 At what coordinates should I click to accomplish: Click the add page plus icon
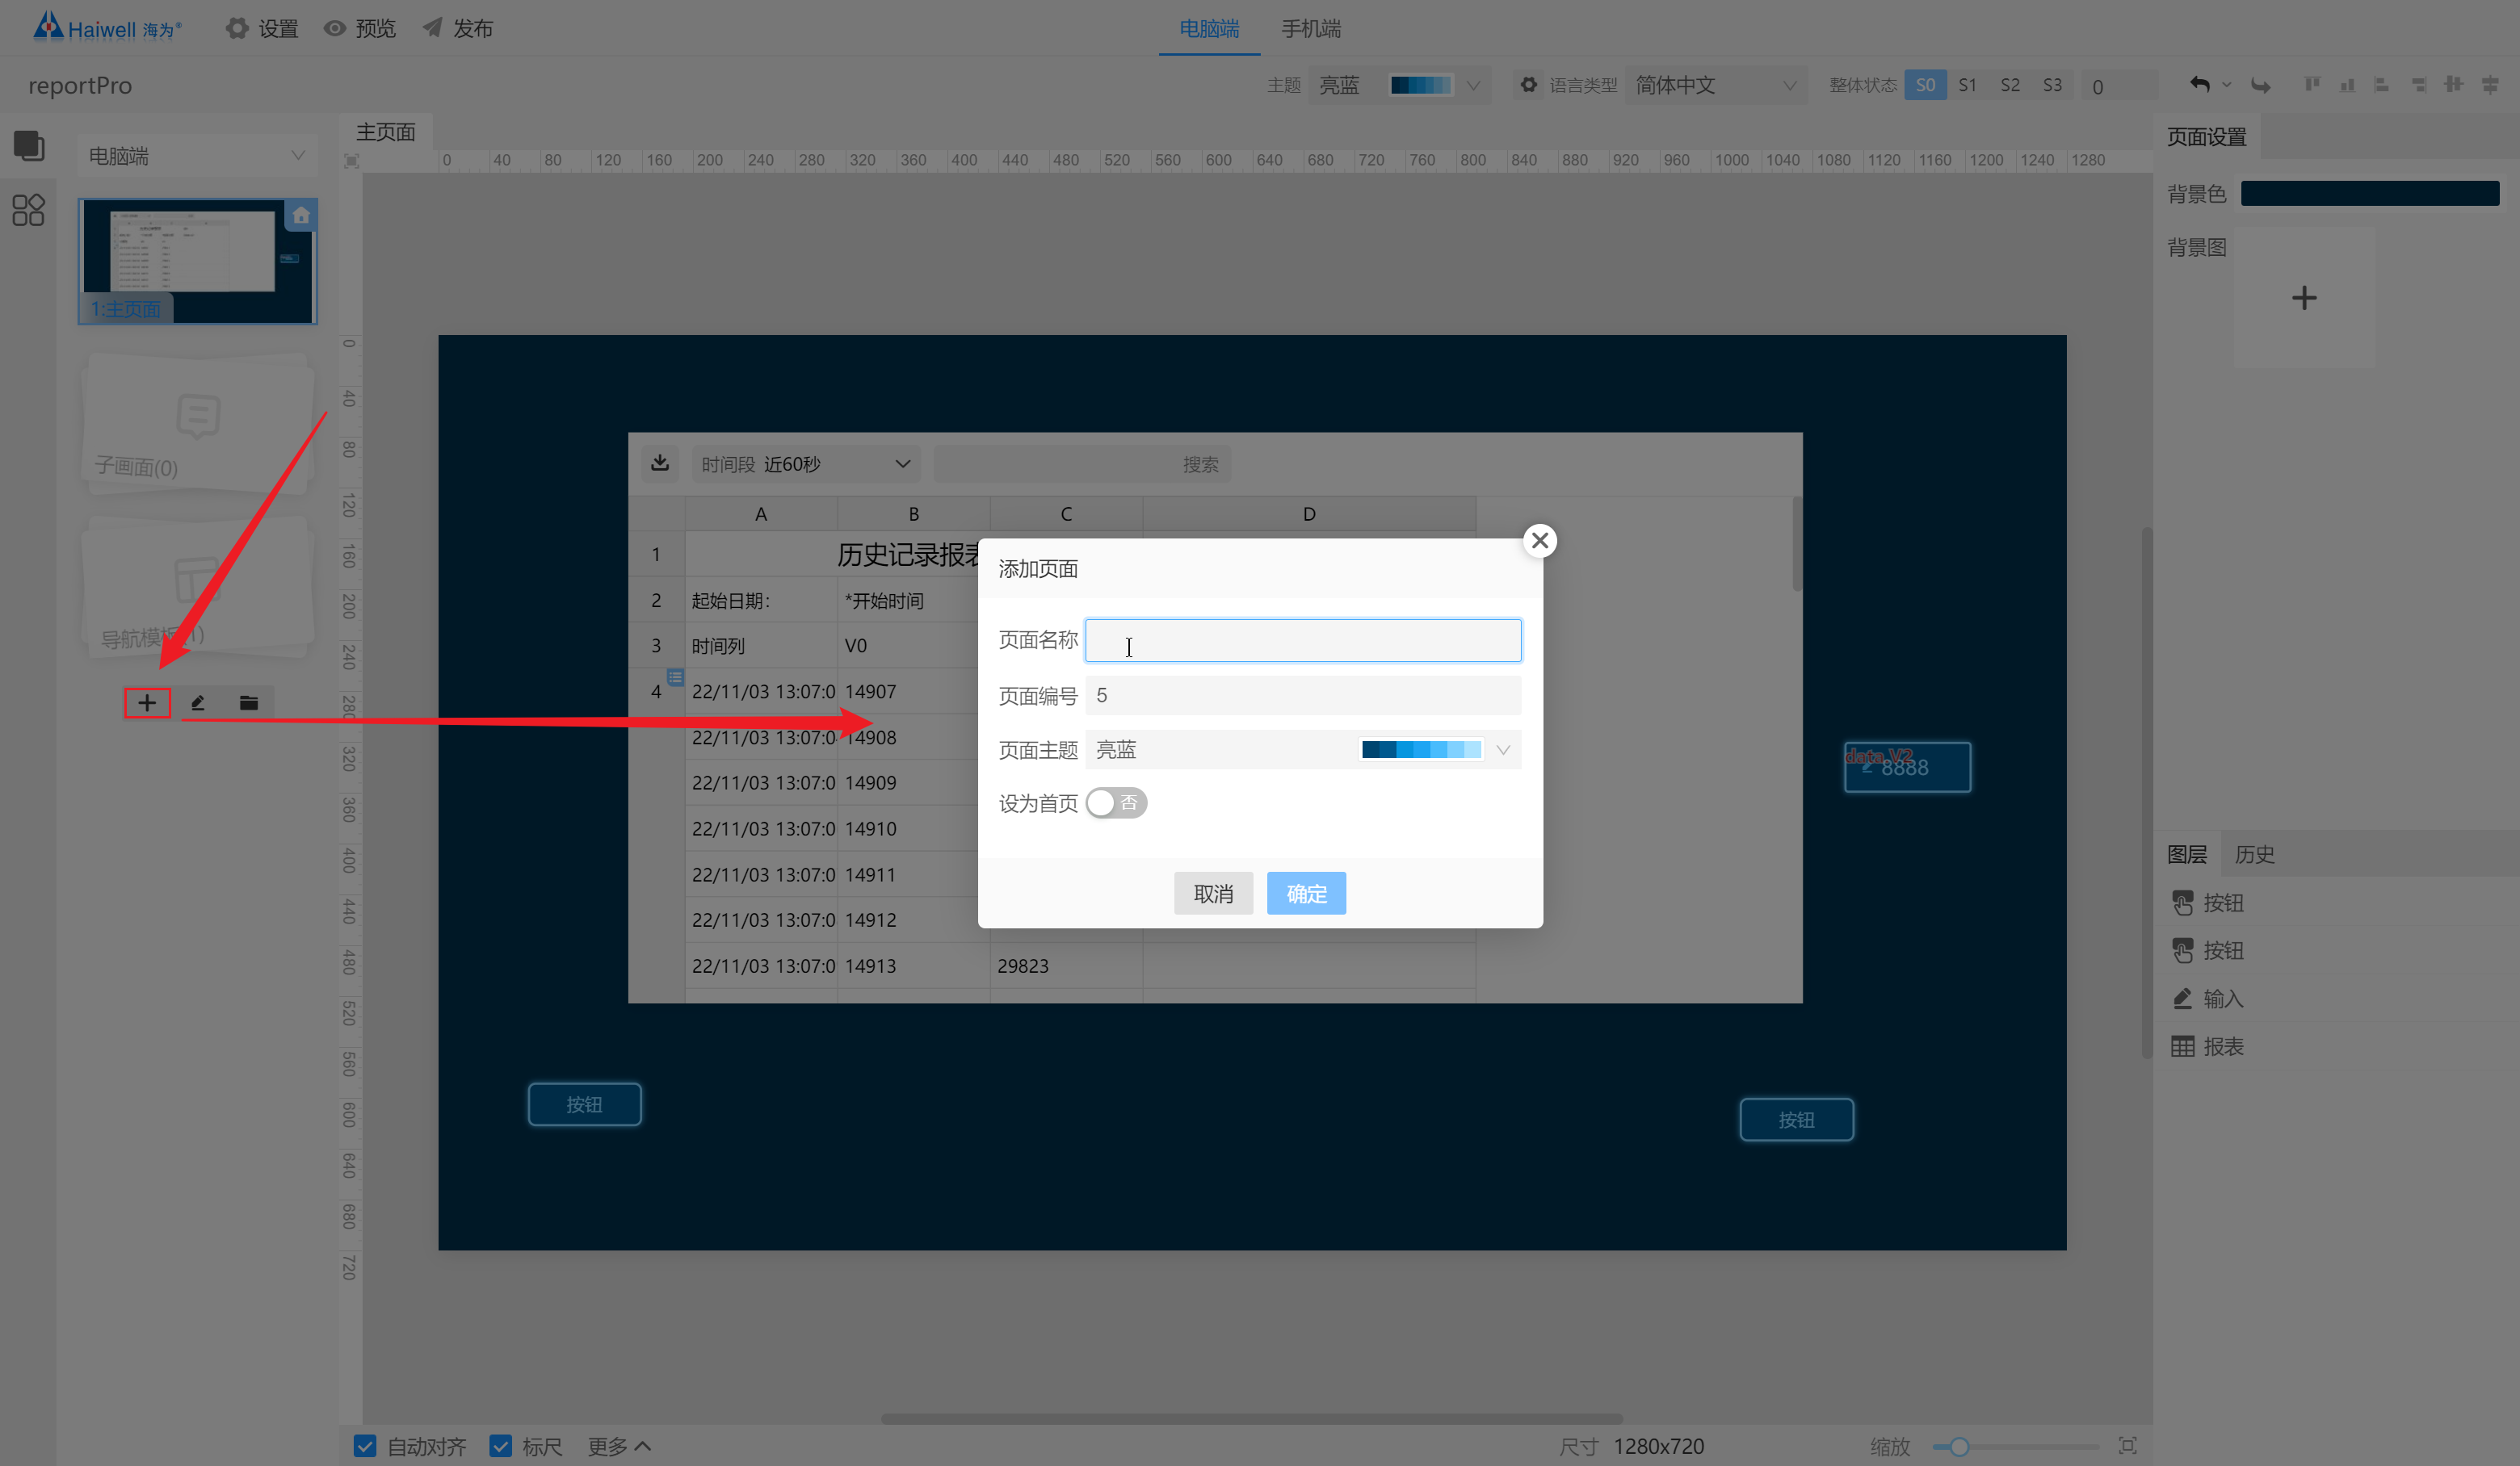pyautogui.click(x=147, y=702)
